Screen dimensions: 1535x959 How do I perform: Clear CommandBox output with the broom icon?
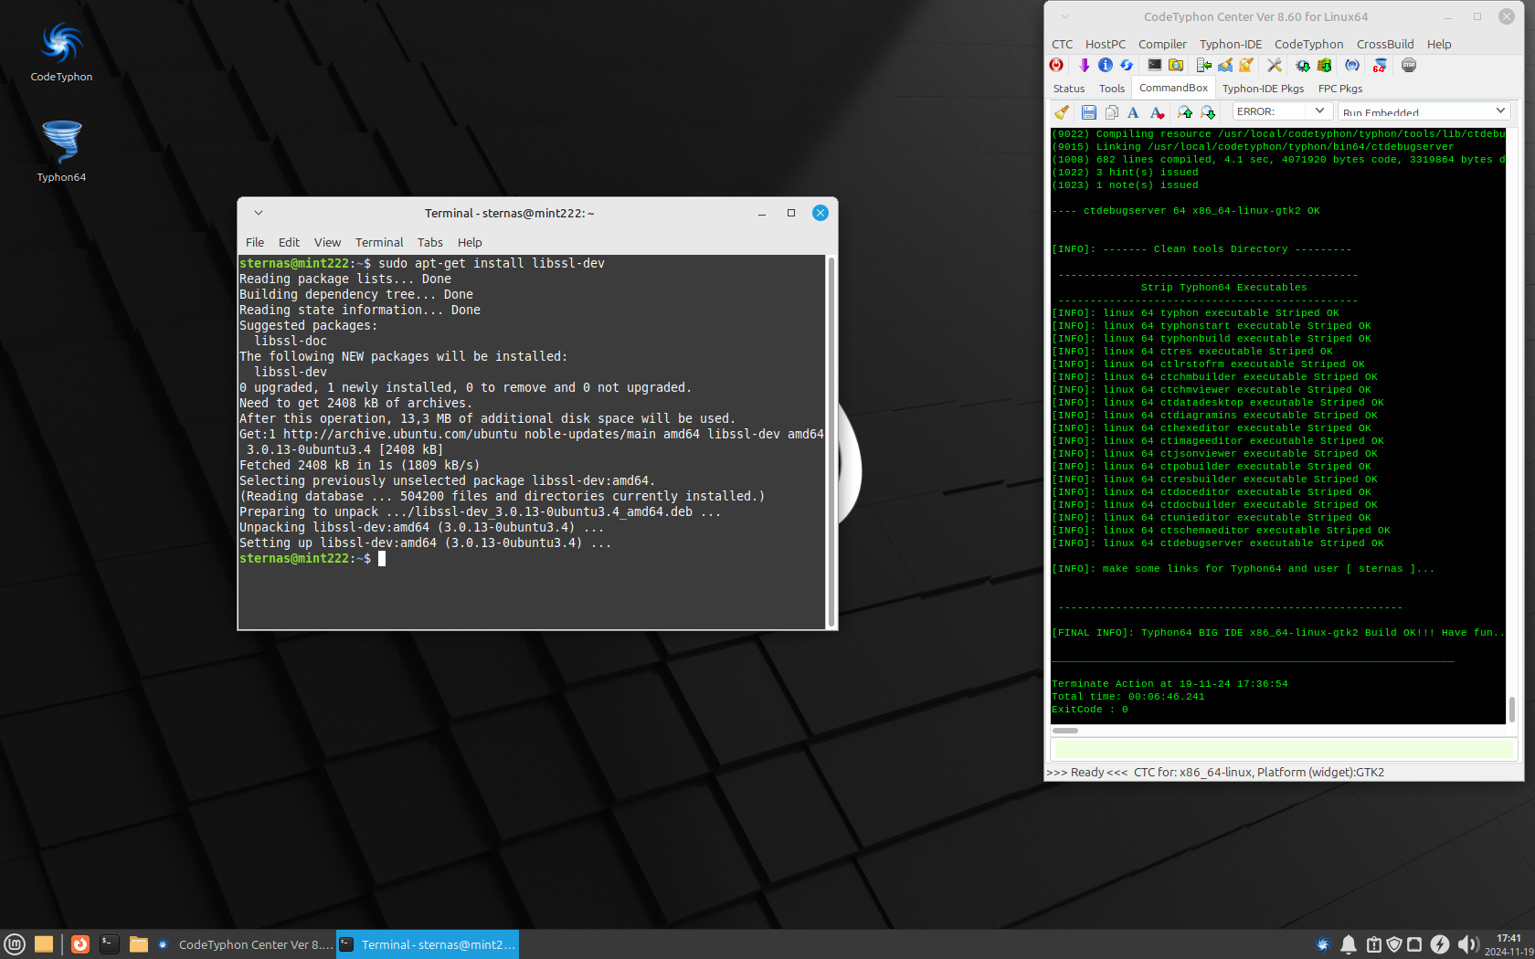(1062, 111)
